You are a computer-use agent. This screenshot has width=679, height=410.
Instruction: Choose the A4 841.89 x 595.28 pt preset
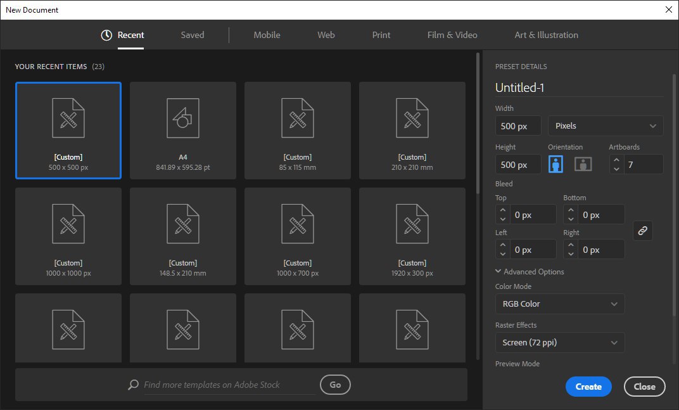183,131
